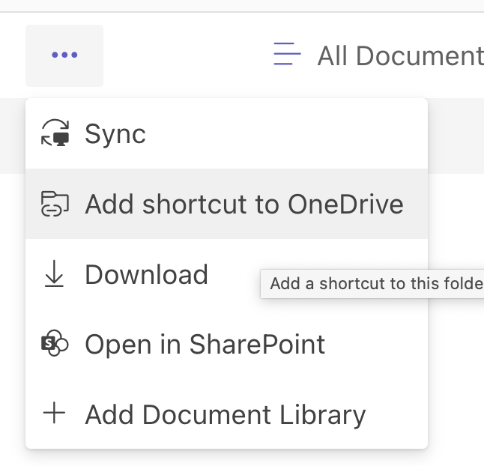Click the view list lines icon
484x466 pixels.
(287, 54)
